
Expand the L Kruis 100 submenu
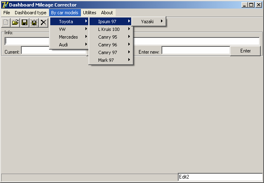[110, 29]
